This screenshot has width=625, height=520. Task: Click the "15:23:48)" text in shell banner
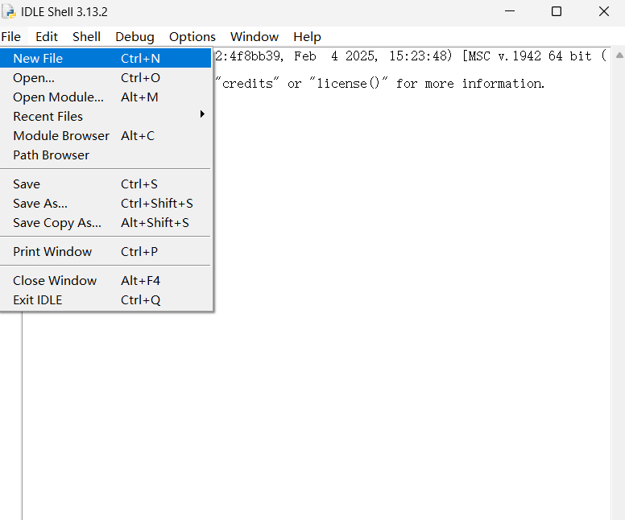pos(421,56)
